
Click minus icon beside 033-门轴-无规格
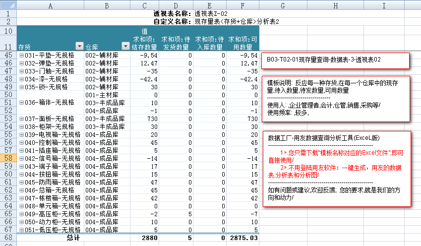coord(21,71)
